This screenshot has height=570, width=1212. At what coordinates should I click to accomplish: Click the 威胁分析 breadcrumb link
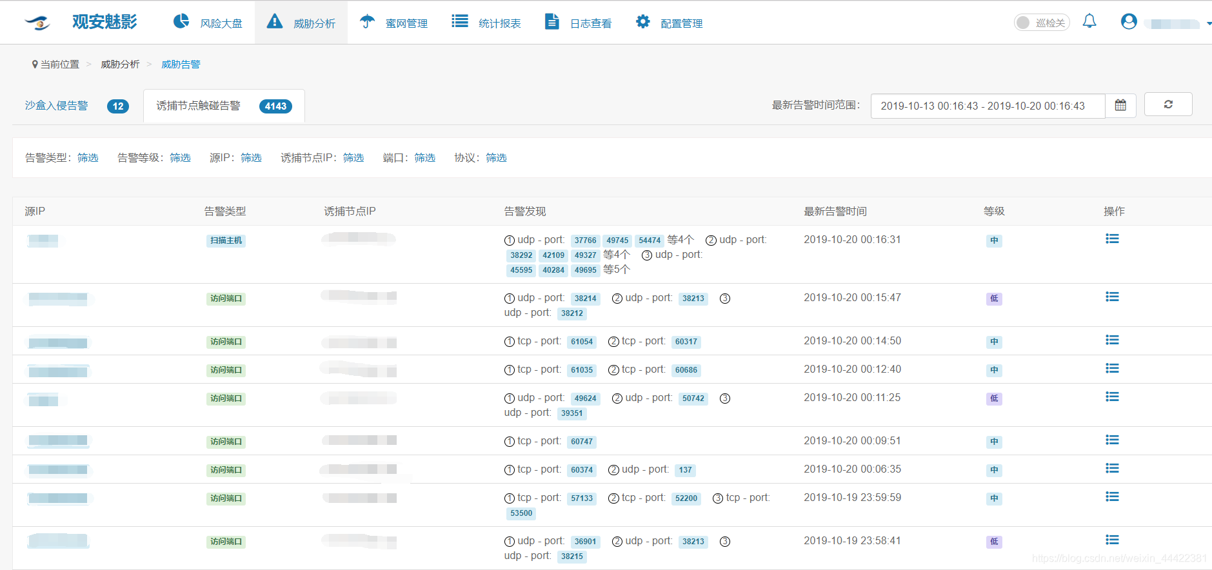(120, 64)
